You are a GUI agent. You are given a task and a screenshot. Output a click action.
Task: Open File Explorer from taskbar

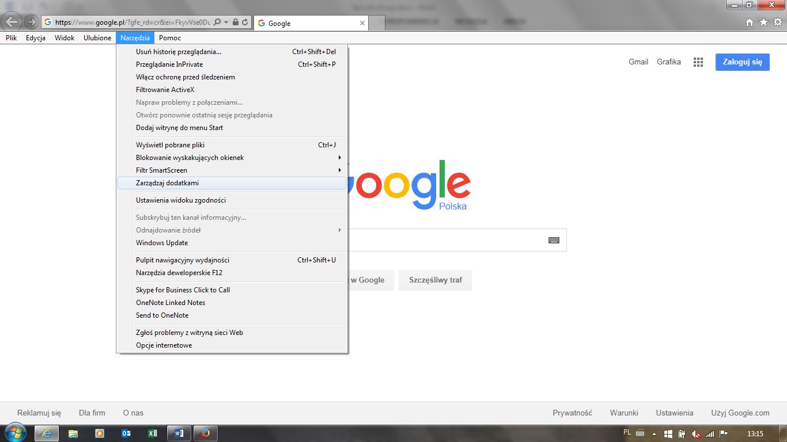coord(73,433)
